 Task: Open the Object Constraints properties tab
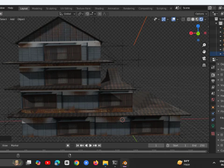213,119
